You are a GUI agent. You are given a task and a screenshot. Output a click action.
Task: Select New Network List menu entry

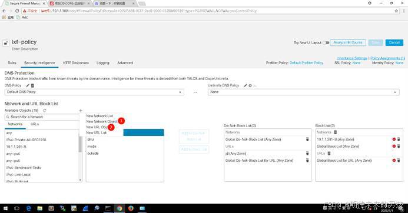point(99,116)
